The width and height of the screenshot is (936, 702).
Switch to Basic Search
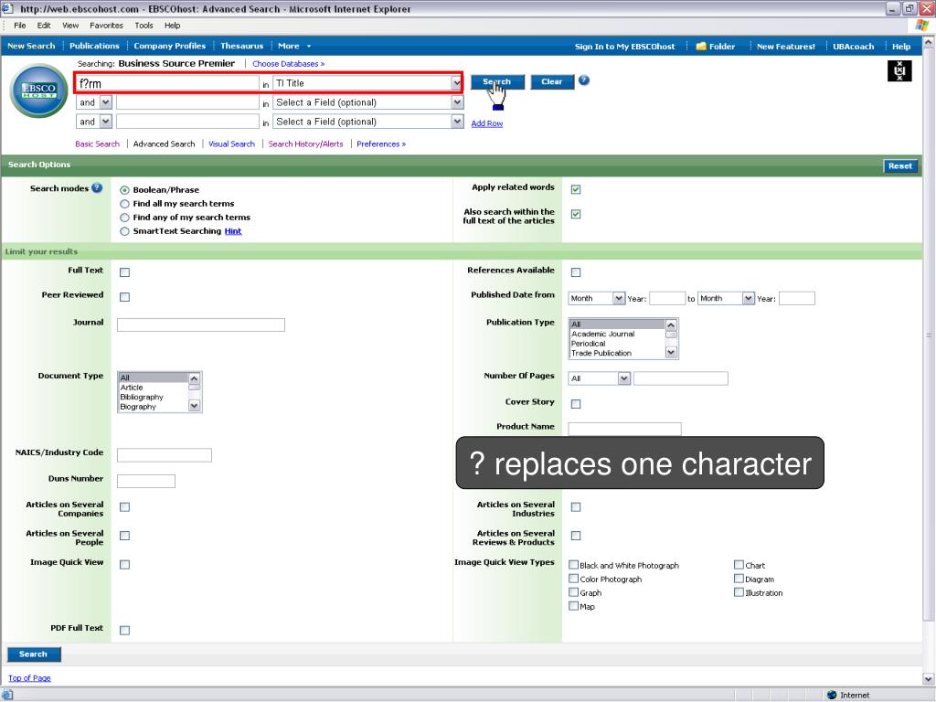point(97,144)
